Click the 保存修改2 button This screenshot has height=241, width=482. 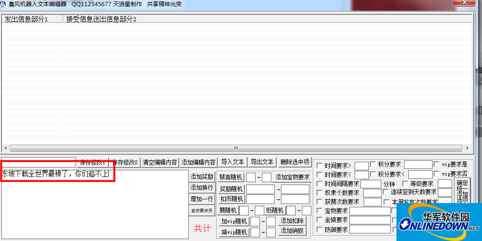tap(125, 162)
